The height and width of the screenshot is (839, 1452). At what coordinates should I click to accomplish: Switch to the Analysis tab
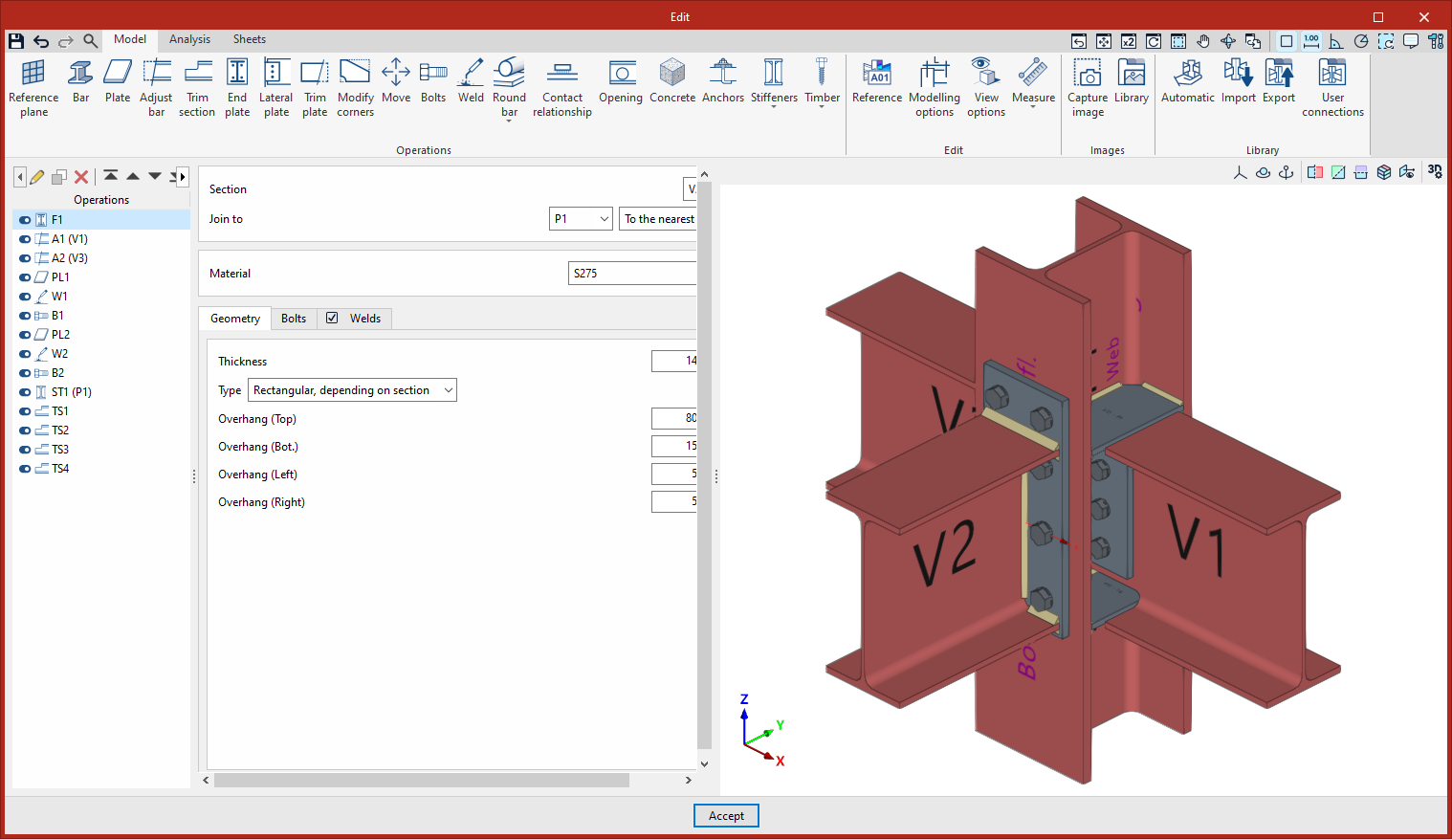(x=189, y=39)
